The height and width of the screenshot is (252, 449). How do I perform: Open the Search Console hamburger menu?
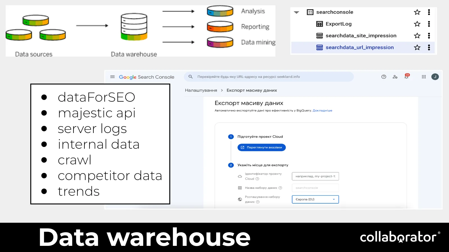pyautogui.click(x=113, y=77)
